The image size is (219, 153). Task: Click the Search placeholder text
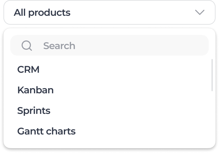coord(59,46)
